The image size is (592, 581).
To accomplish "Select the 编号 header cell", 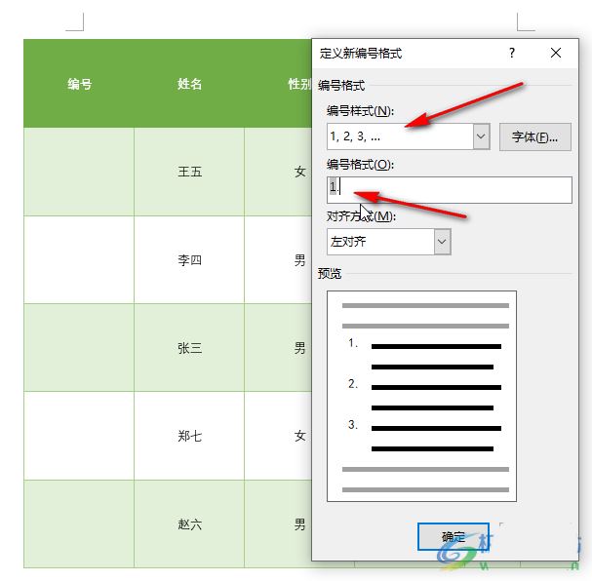I will pyautogui.click(x=80, y=85).
